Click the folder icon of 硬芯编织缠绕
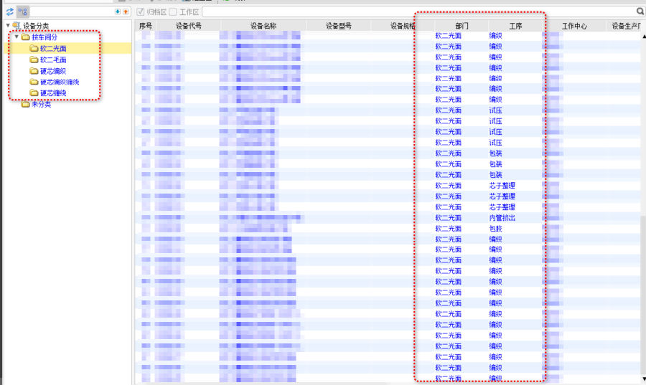Viewport: 646px width, 385px height. [x=34, y=82]
